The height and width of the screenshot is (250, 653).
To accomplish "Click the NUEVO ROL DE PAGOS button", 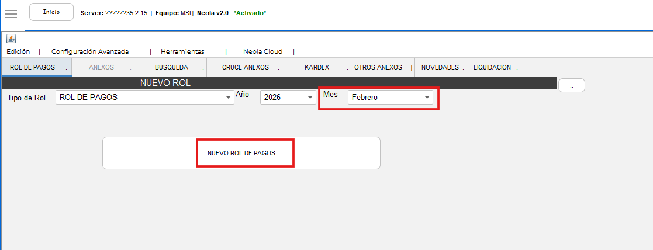I will (241, 153).
